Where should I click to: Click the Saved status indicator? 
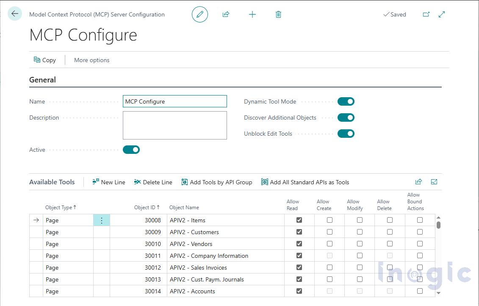(394, 14)
